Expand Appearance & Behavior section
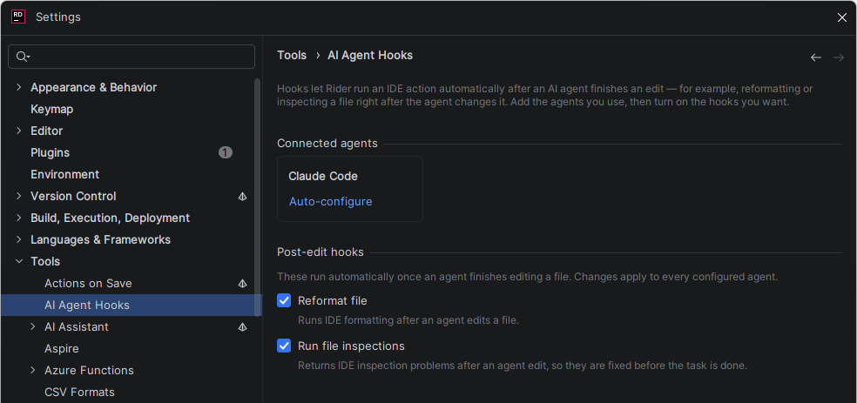 [19, 87]
